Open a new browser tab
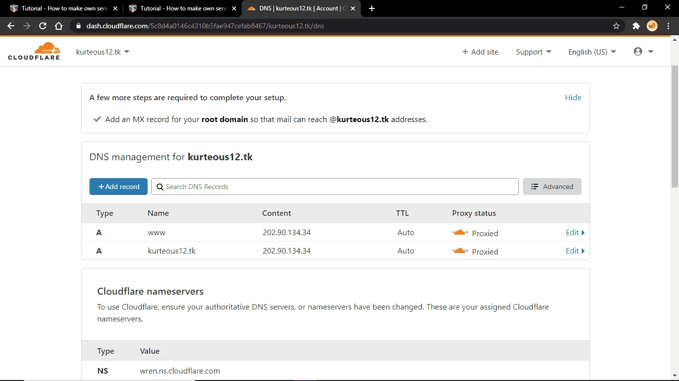Screen dimensions: 679x381 (x=372, y=8)
